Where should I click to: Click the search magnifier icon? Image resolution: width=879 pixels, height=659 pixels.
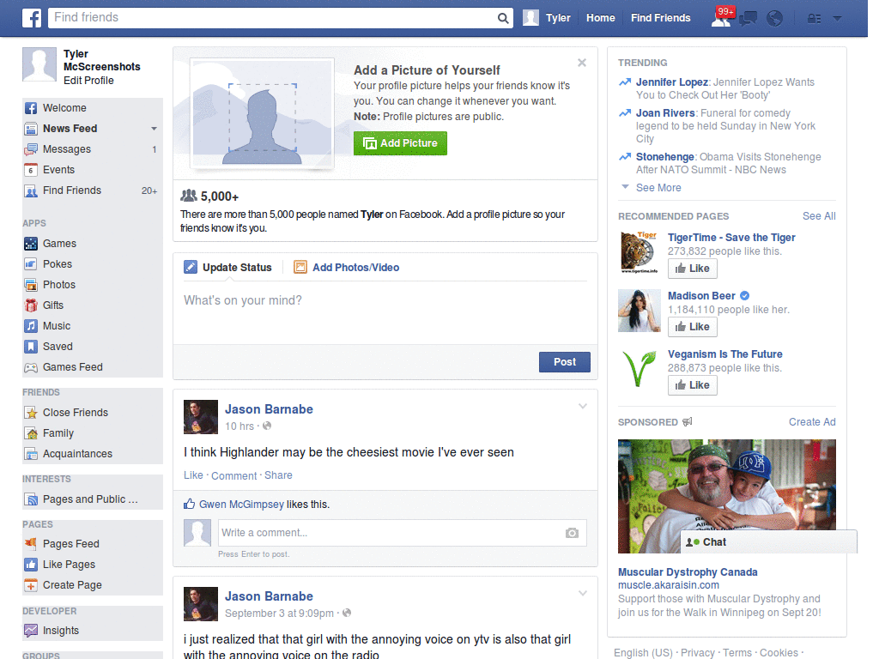tap(503, 18)
